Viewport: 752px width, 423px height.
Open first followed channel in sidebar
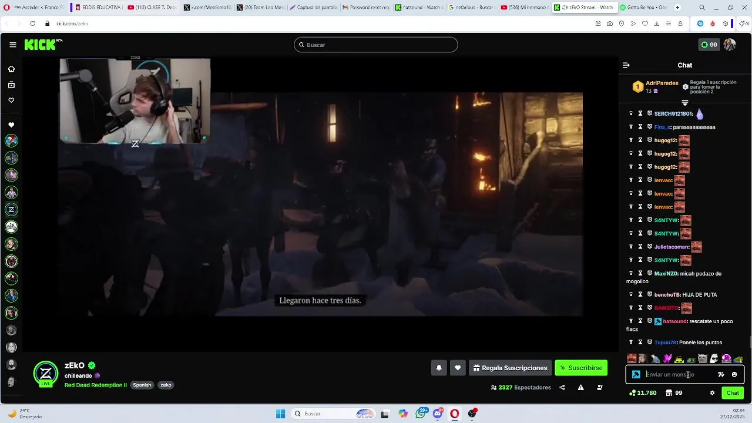tap(11, 140)
